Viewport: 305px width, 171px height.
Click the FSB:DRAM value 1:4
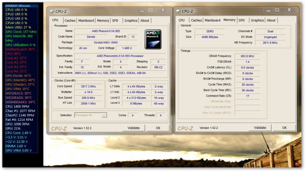(247, 62)
